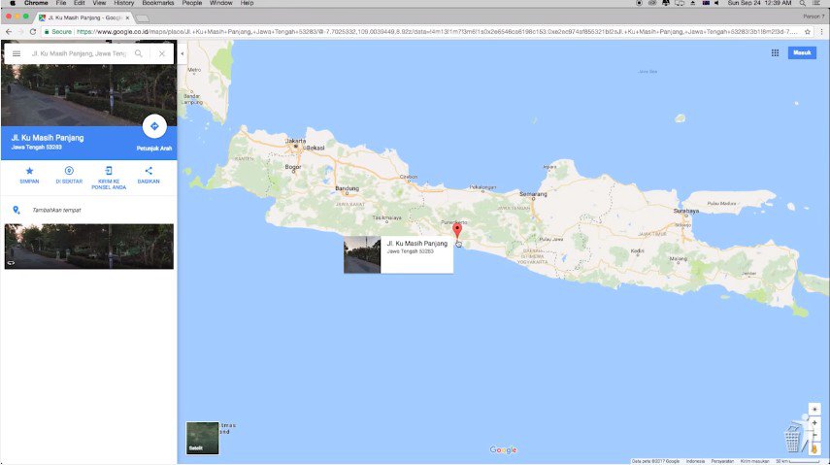Click the Jl. Ku Masih Panjang search field

(x=79, y=53)
